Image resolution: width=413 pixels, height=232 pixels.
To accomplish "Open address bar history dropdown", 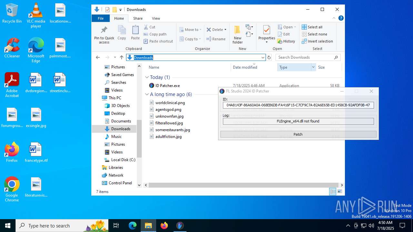I will [263, 57].
